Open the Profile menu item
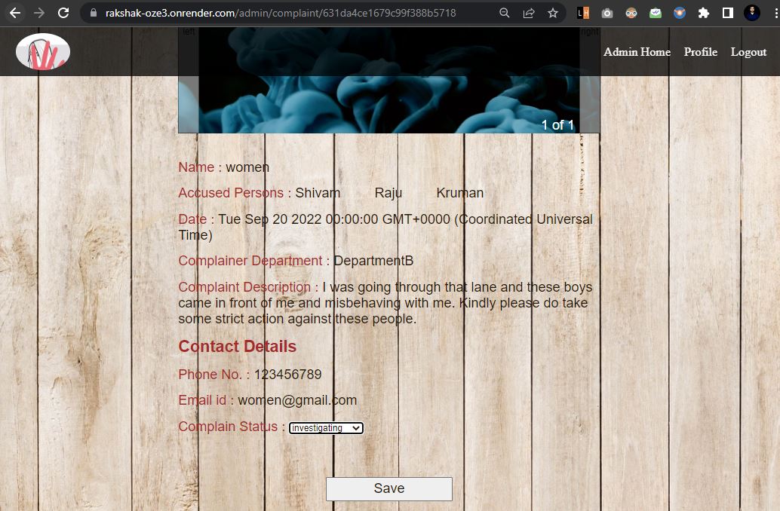 point(700,52)
